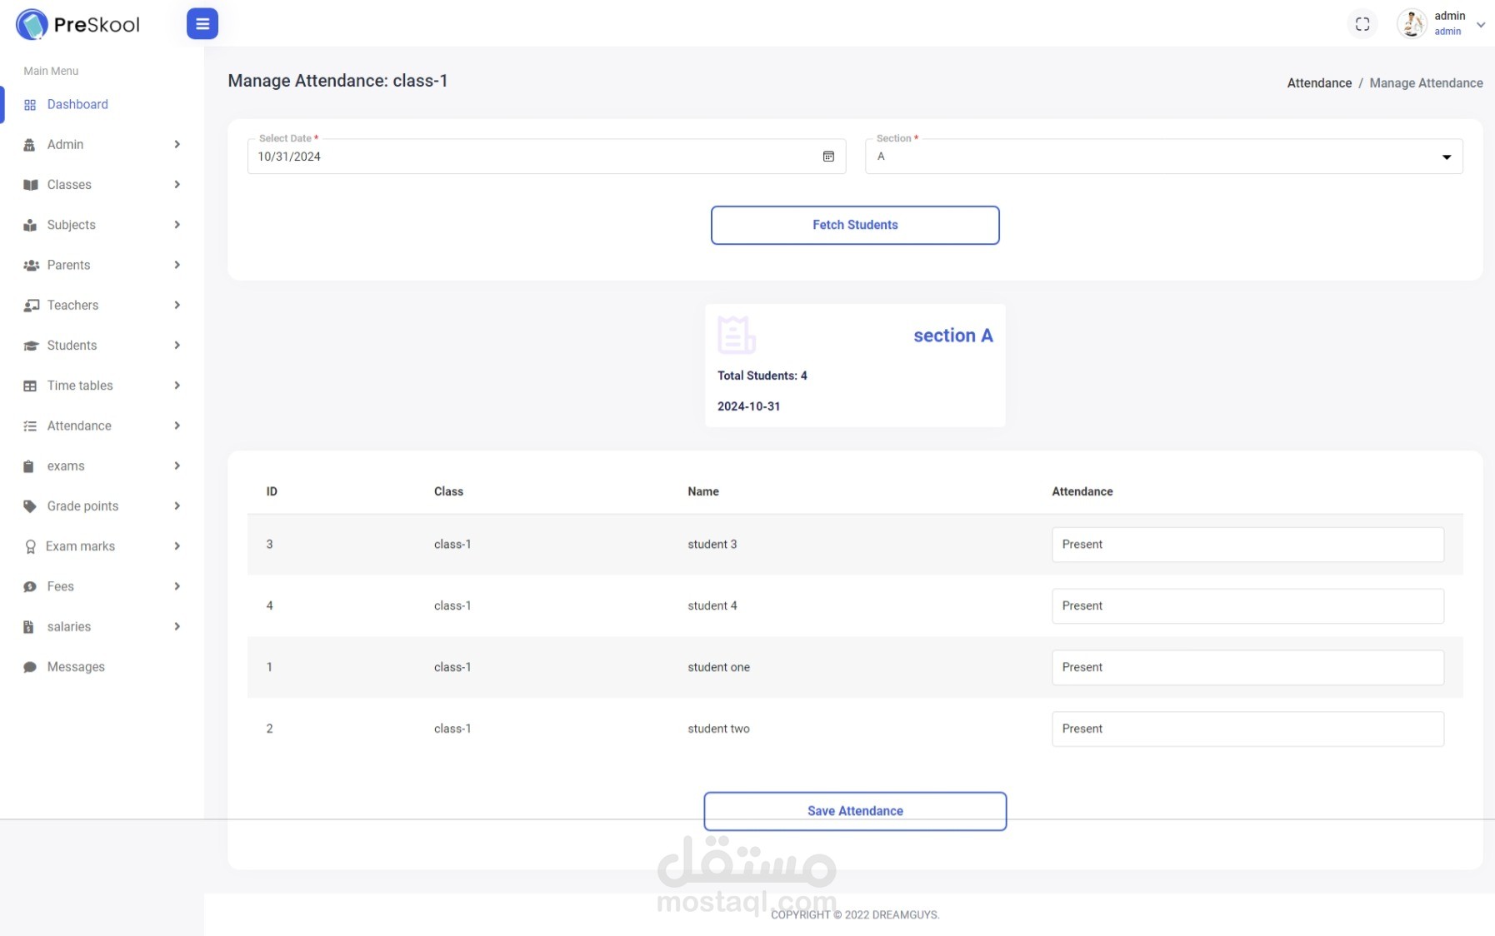This screenshot has width=1495, height=936.
Task: Open Exam marks in the sidebar
Action: [80, 546]
